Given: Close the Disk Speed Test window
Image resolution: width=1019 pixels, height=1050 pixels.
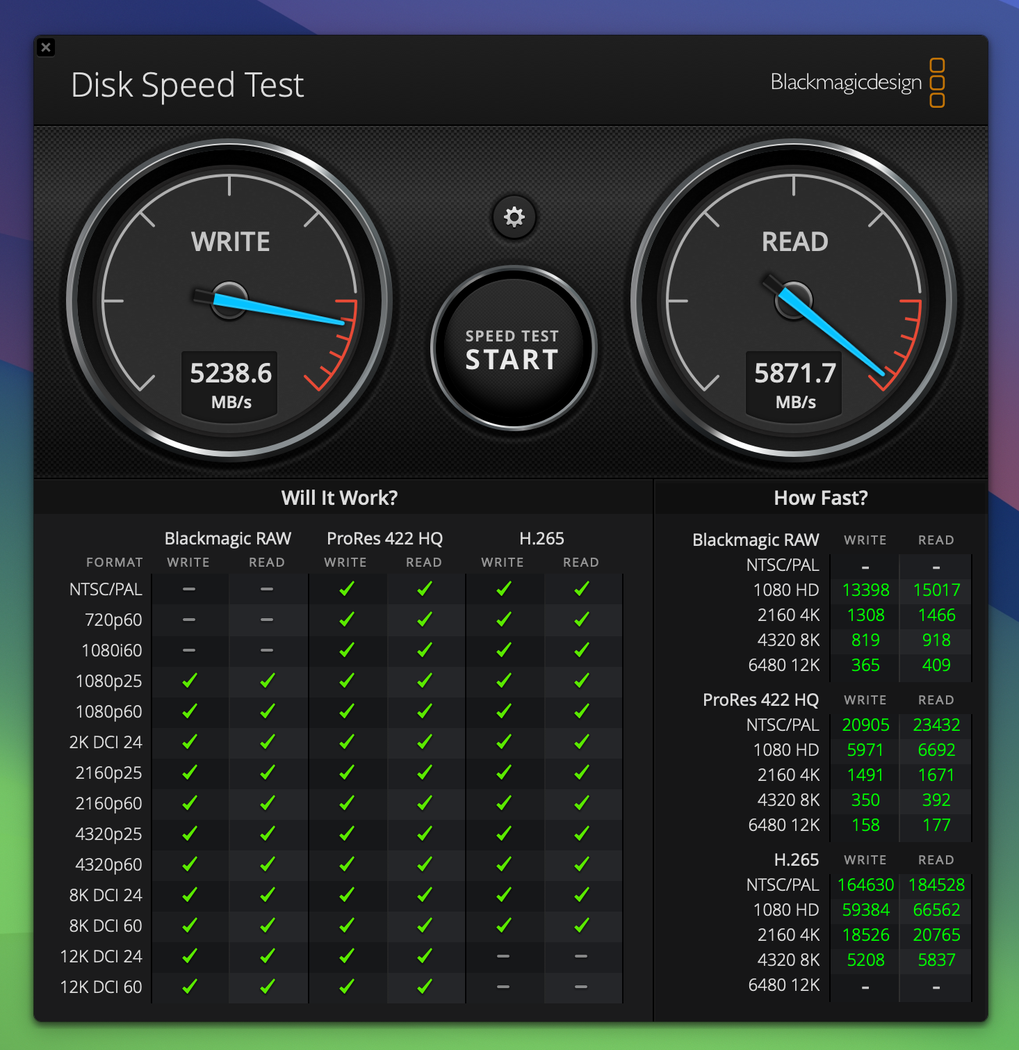Looking at the screenshot, I should click(x=46, y=47).
